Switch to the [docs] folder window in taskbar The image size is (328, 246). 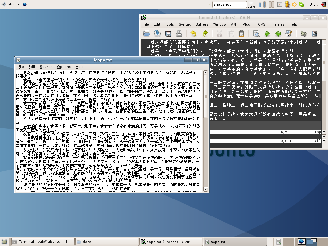[x=107, y=242]
